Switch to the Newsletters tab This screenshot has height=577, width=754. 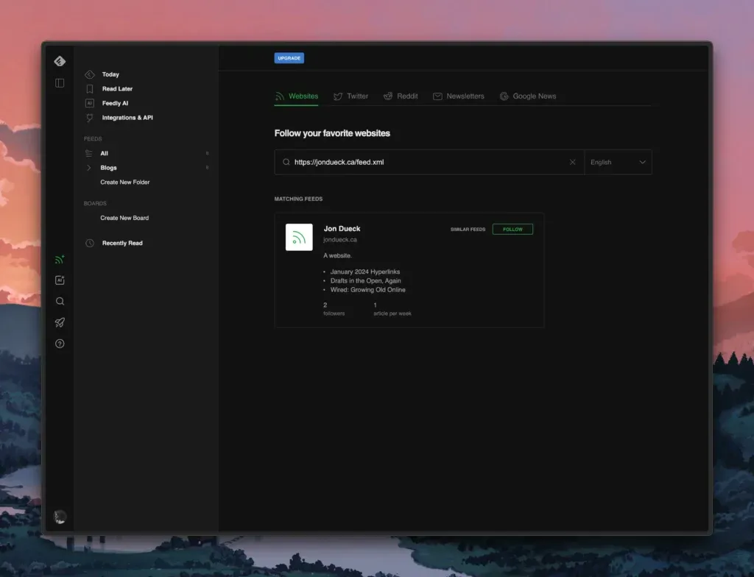pos(458,96)
